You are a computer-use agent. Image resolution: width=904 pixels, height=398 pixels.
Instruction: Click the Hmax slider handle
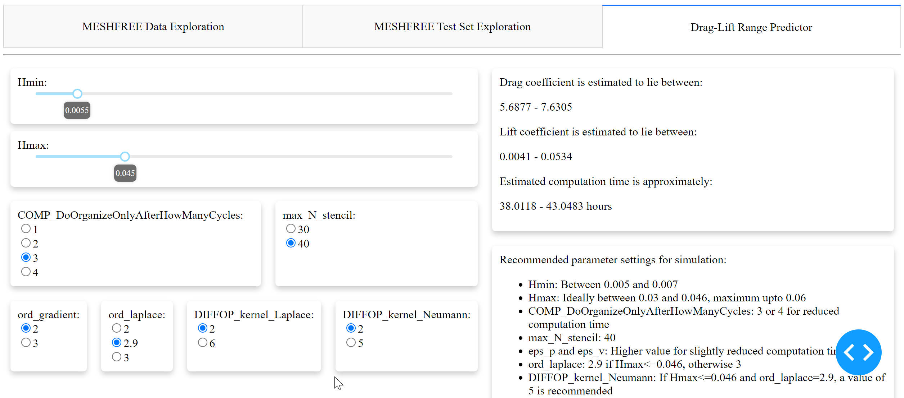click(x=125, y=157)
